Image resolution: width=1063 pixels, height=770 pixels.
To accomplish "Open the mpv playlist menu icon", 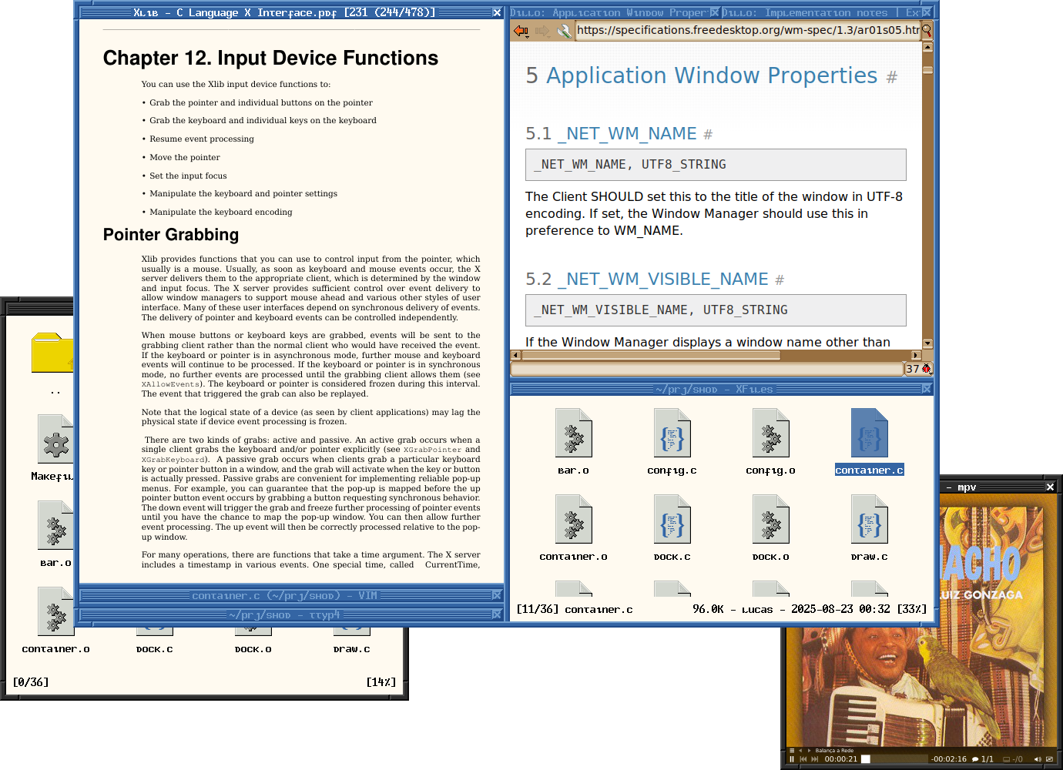I will click(792, 750).
